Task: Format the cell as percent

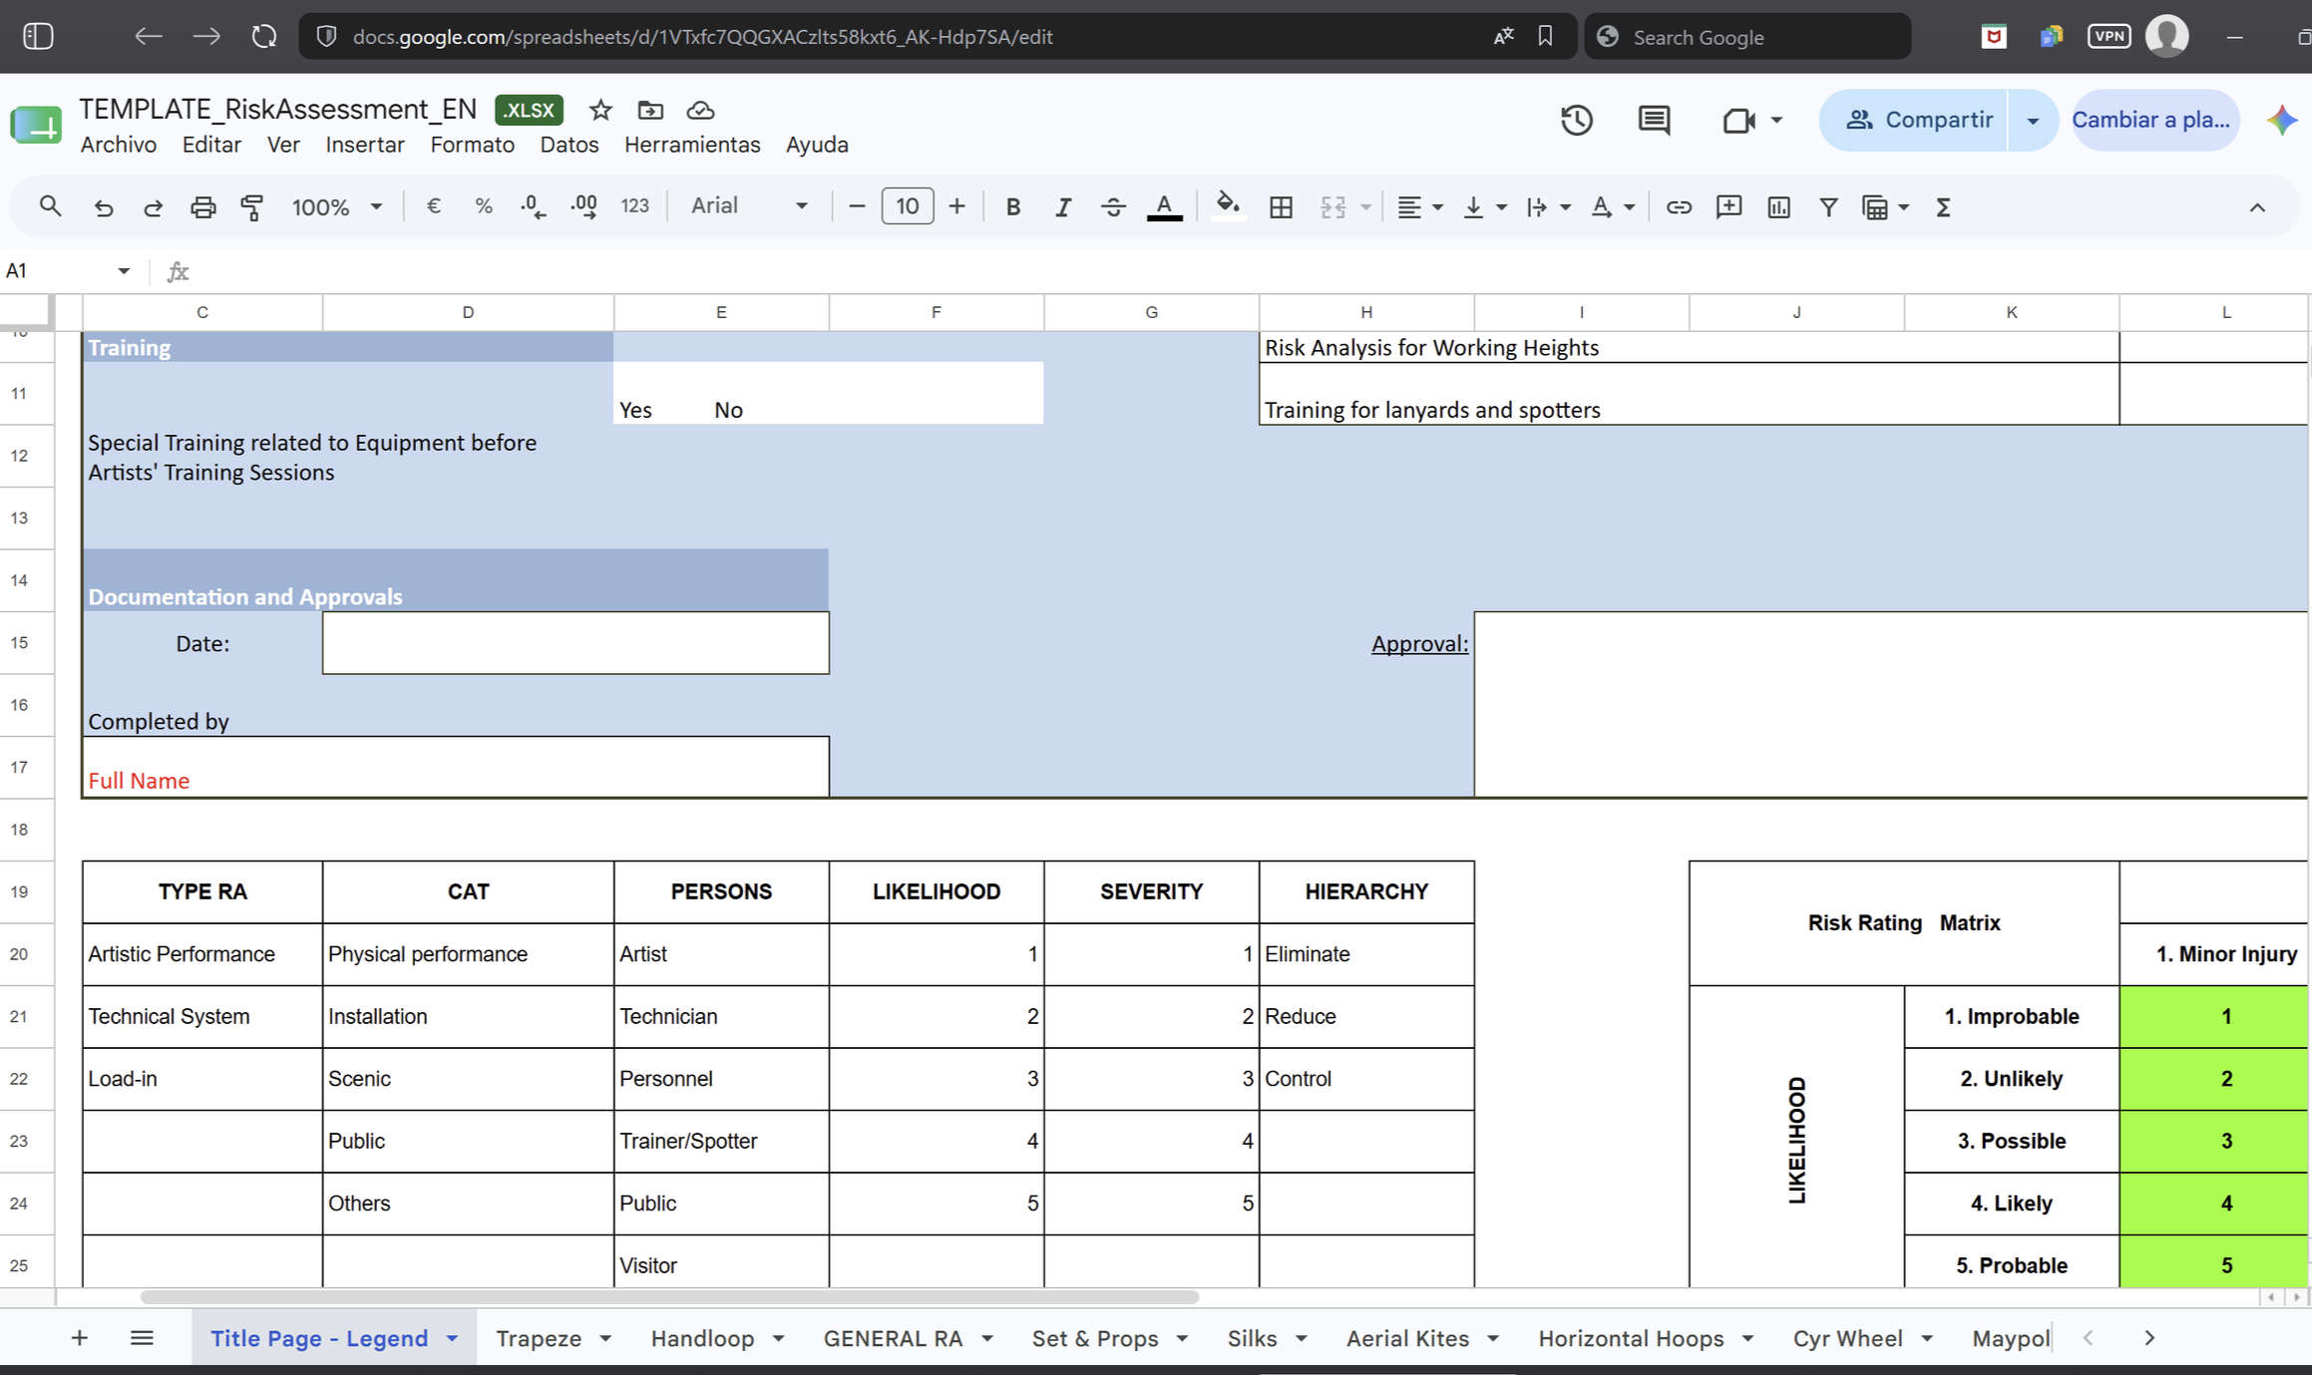Action: pyautogui.click(x=484, y=206)
